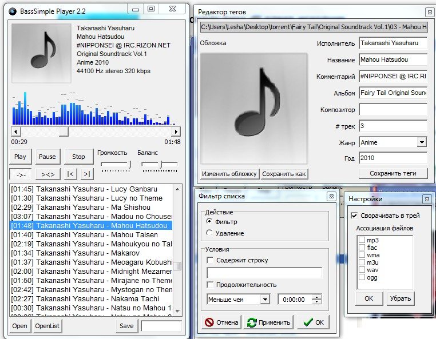Click Отмена button with red cancel icon
The height and width of the screenshot is (339, 436).
(x=221, y=322)
